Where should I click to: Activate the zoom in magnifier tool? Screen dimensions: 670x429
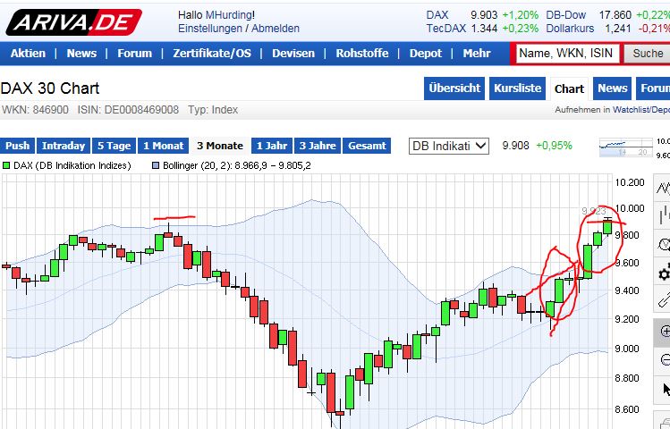pos(663,332)
